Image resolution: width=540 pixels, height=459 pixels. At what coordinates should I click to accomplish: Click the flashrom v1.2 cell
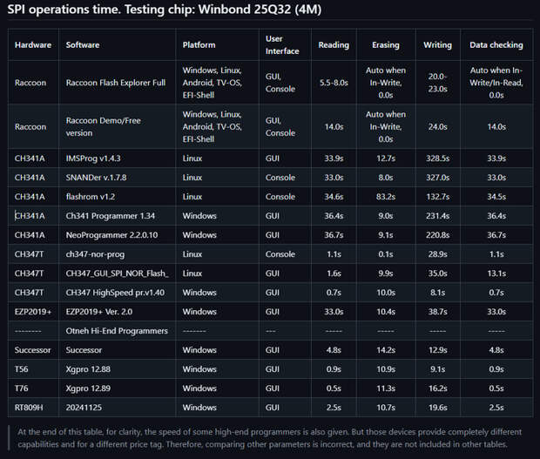pos(91,197)
